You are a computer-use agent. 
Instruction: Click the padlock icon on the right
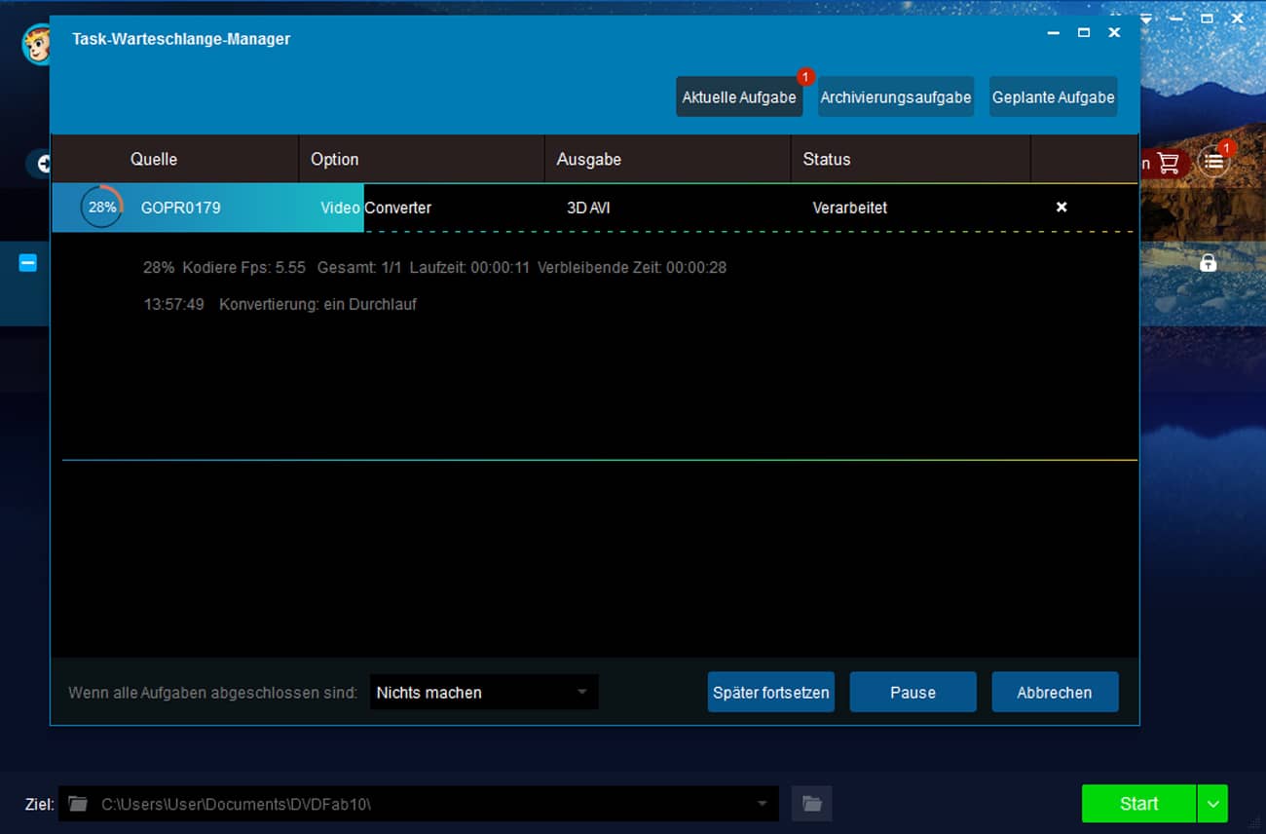pyautogui.click(x=1208, y=263)
